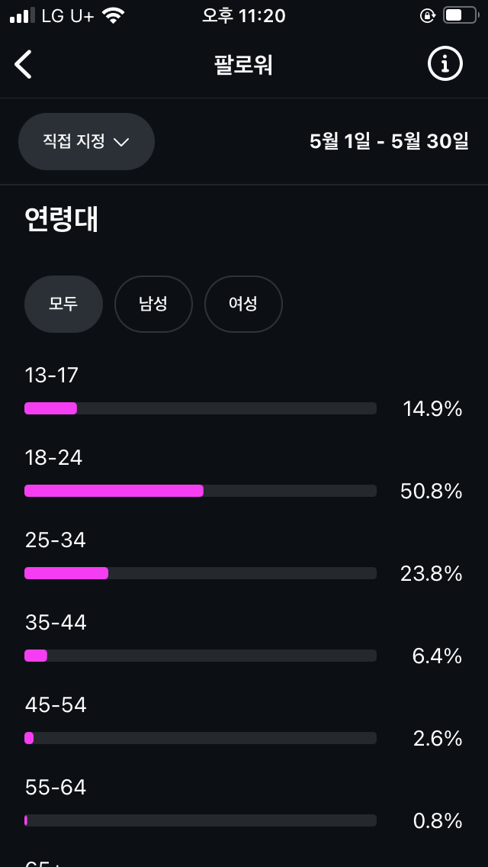Image resolution: width=488 pixels, height=867 pixels.
Task: Tap the 50.8% percentage value
Action: 431,492
